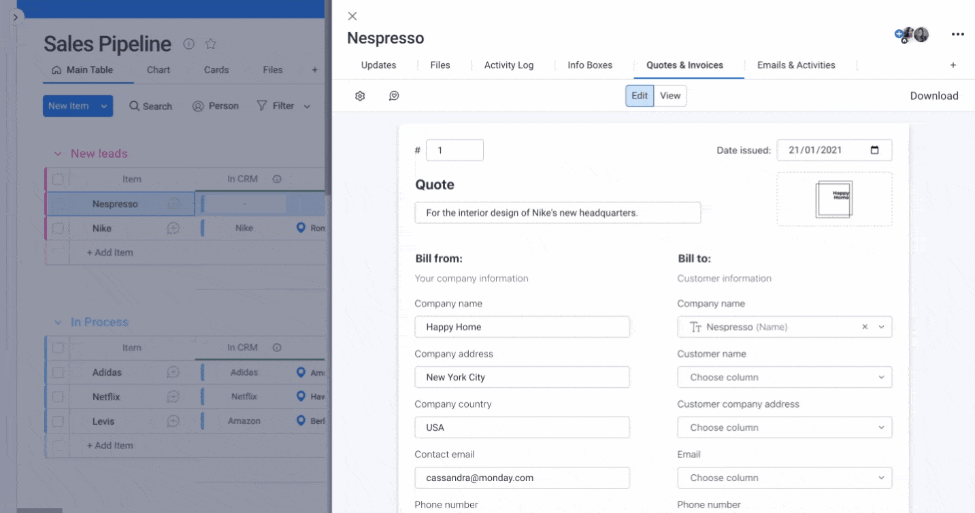Screen dimensions: 975x513
Task: Click the Happy Home company name field
Action: [x=522, y=327]
